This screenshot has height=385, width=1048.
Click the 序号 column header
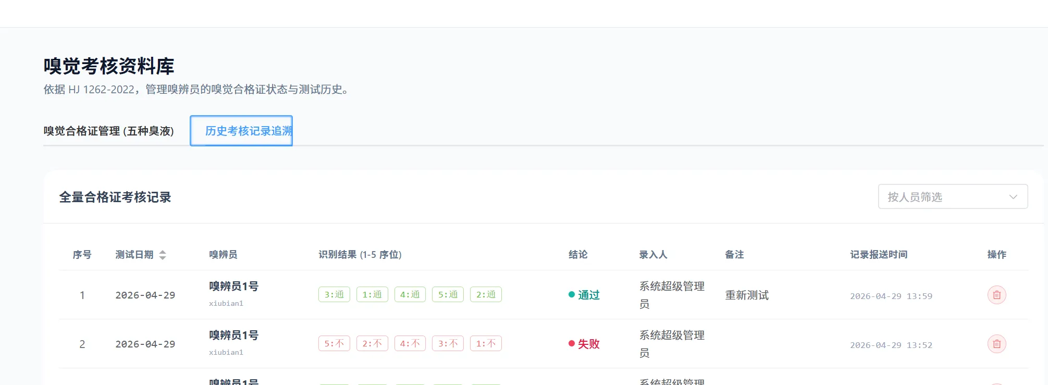click(x=82, y=255)
